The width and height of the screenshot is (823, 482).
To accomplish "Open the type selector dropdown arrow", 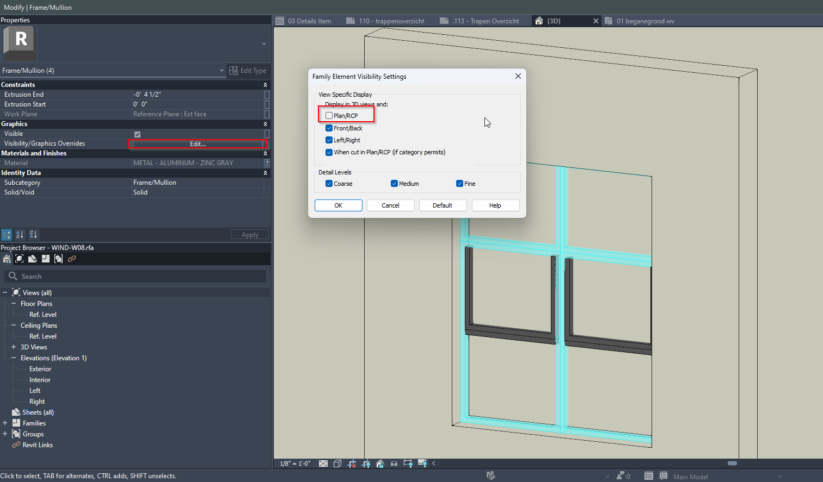I will click(264, 44).
